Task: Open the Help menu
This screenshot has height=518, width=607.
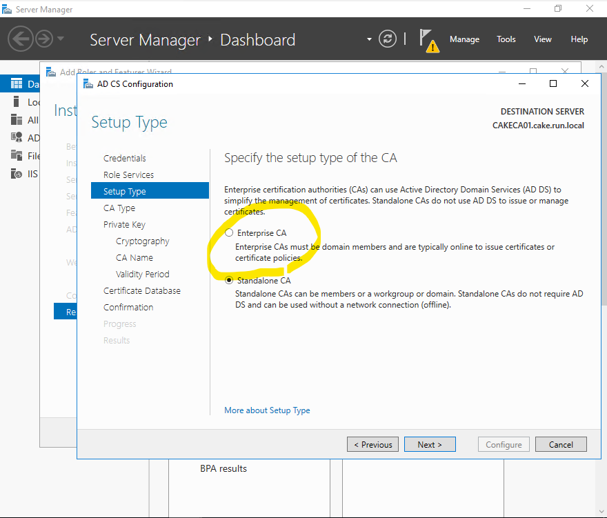Action: pyautogui.click(x=579, y=39)
